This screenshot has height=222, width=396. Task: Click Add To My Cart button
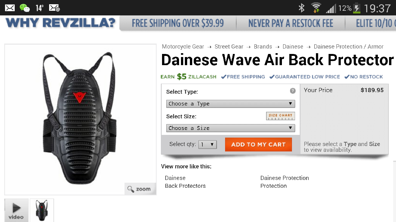click(258, 145)
